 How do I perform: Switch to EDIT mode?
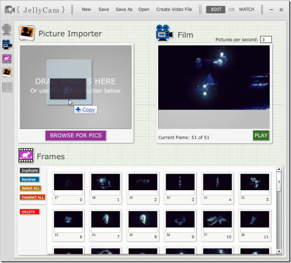click(216, 10)
